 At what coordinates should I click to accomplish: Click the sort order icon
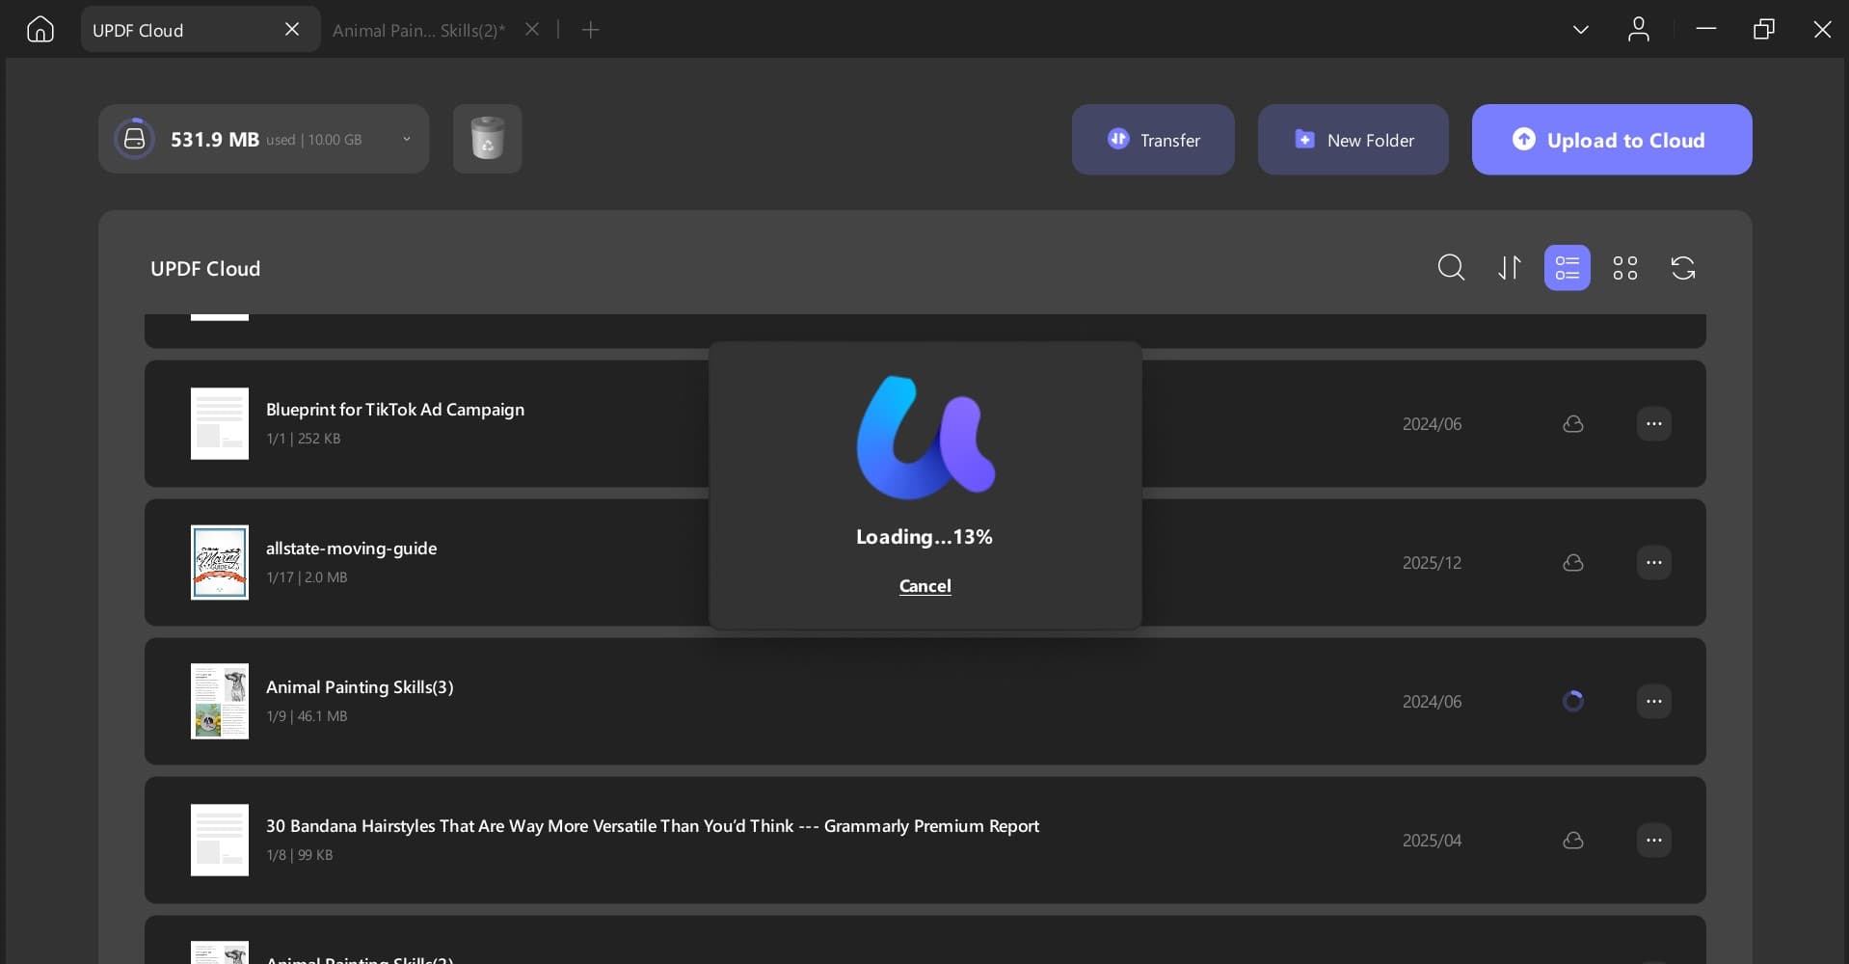click(x=1509, y=268)
